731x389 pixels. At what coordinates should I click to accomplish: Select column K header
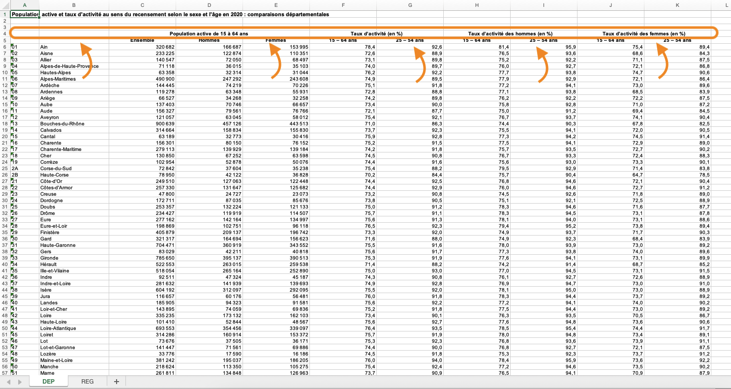pos(677,5)
